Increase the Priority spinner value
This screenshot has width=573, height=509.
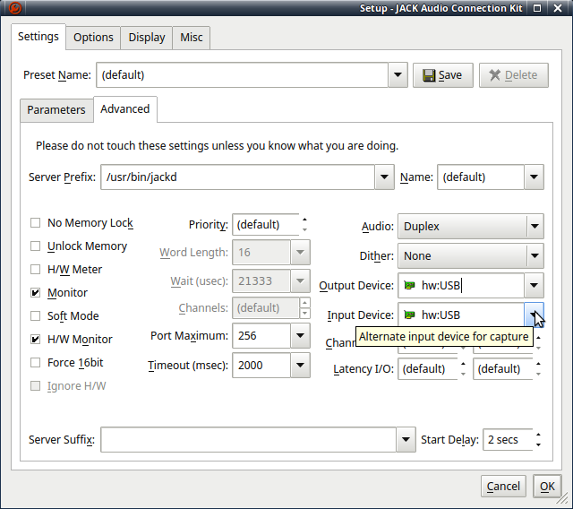pyautogui.click(x=304, y=220)
